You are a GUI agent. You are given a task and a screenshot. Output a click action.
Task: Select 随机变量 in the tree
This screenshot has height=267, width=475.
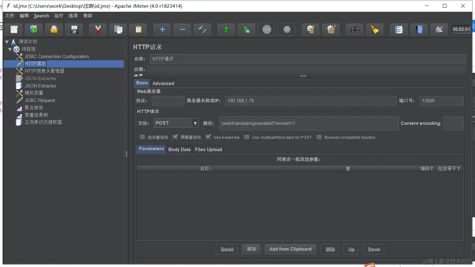tap(34, 93)
